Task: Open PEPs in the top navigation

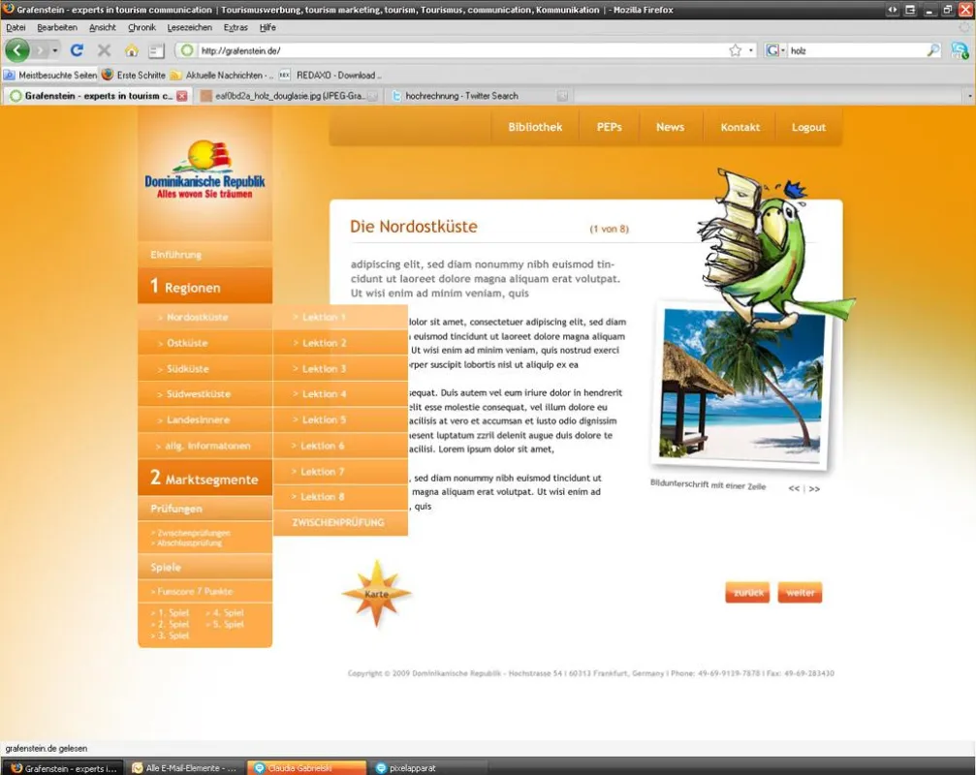Action: point(609,127)
